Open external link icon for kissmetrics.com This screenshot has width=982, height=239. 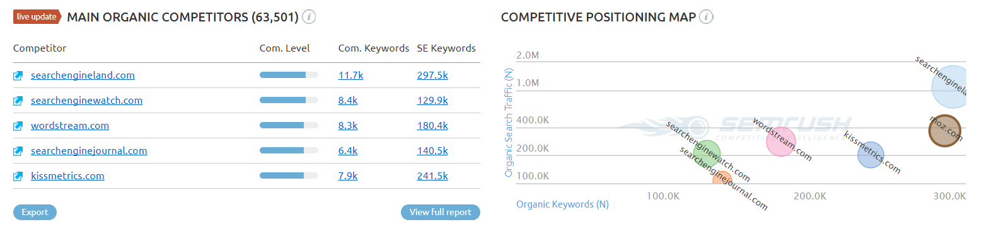(x=18, y=176)
